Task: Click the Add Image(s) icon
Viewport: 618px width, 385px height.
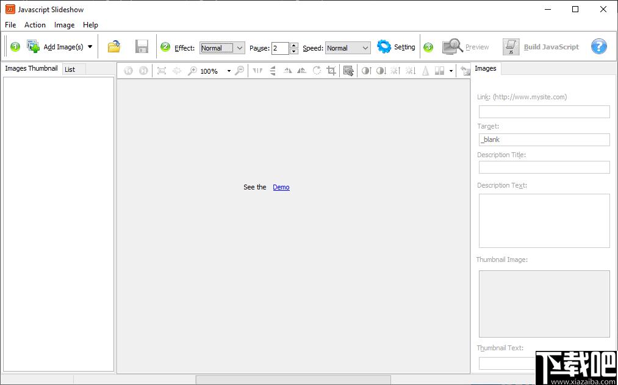Action: 34,46
